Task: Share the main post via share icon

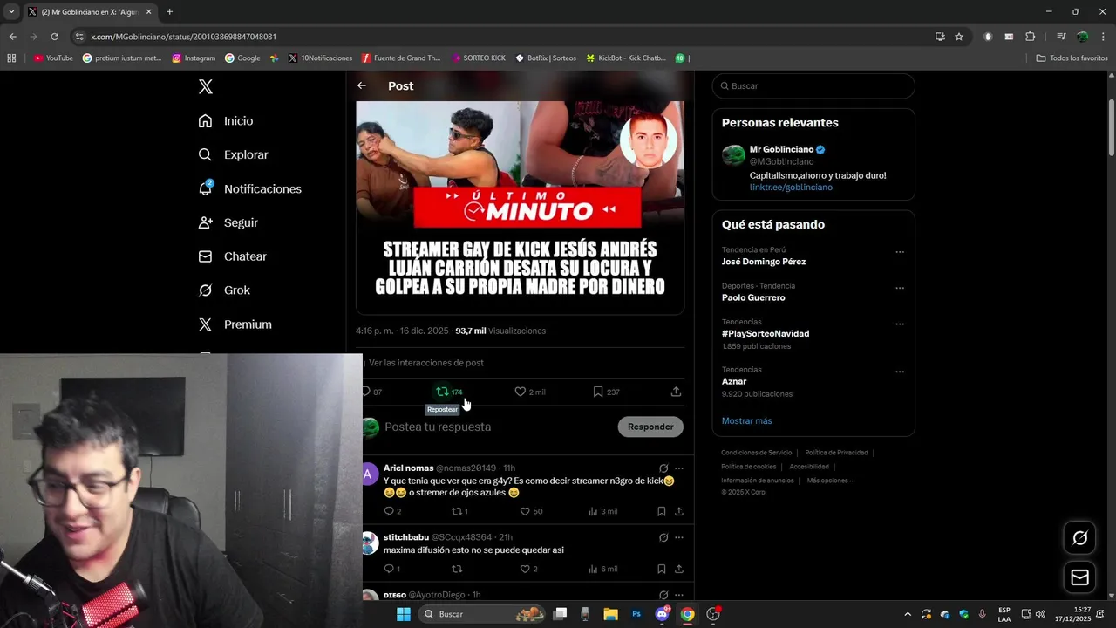Action: click(676, 392)
